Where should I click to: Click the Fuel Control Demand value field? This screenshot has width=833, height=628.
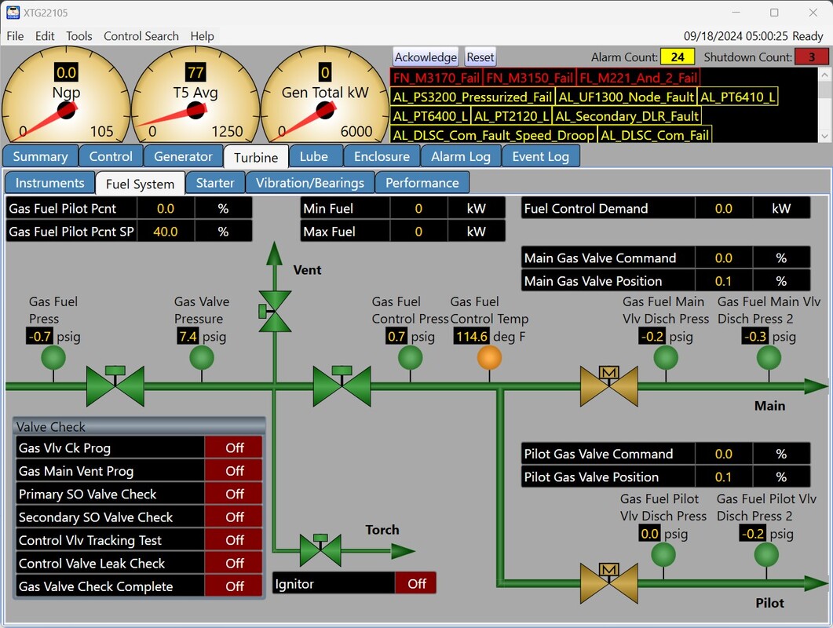[724, 208]
